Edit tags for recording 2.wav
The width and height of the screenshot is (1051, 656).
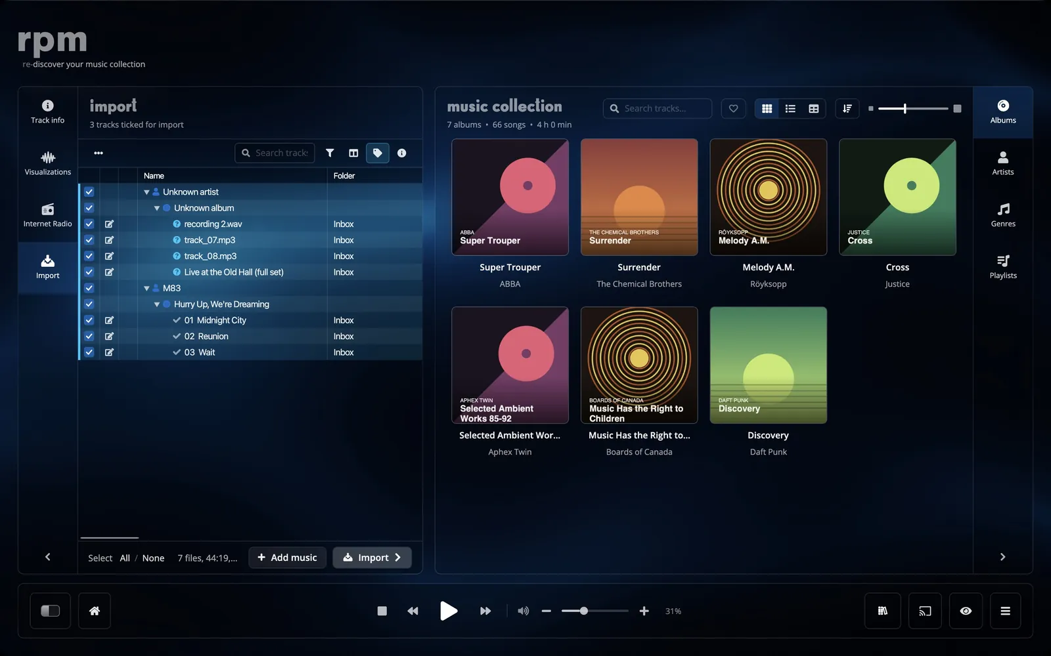tap(109, 224)
